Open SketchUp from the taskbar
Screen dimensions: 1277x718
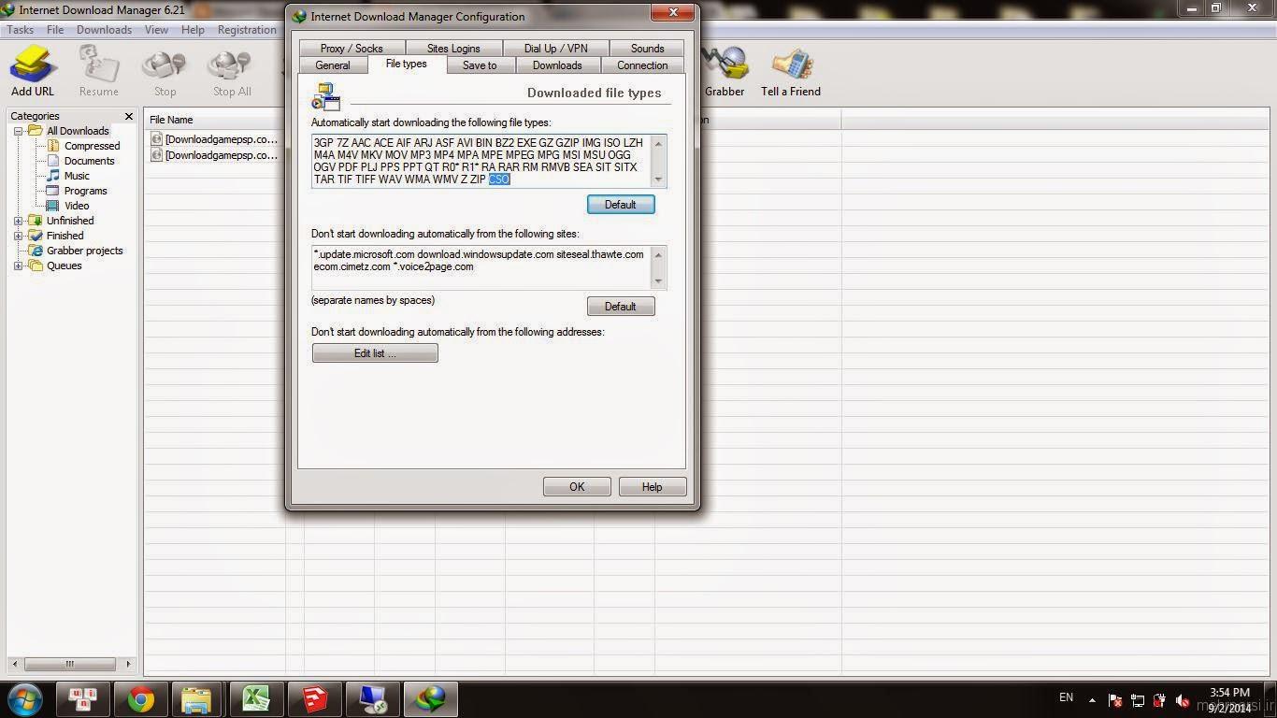(314, 699)
